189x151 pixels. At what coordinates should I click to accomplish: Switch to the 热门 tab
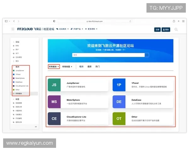coord(98,67)
